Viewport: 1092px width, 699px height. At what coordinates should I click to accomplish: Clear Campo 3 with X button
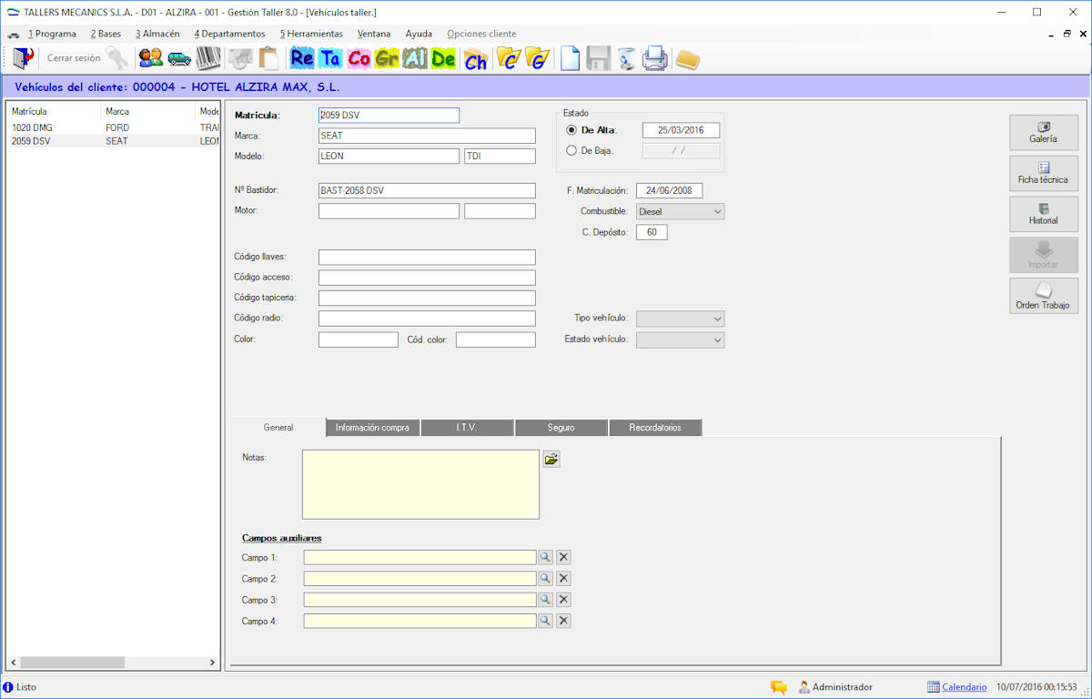click(563, 600)
